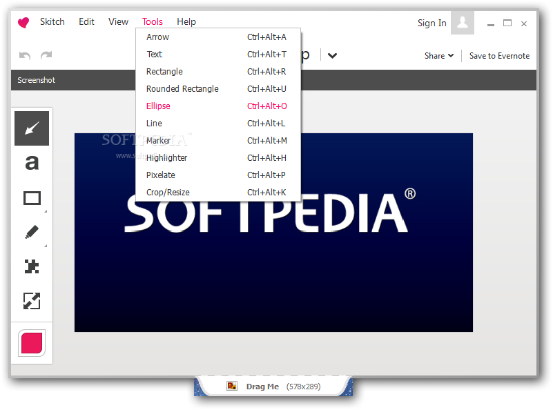Select the Rectangle shape tool icon
This screenshot has height=410, width=553.
click(32, 198)
